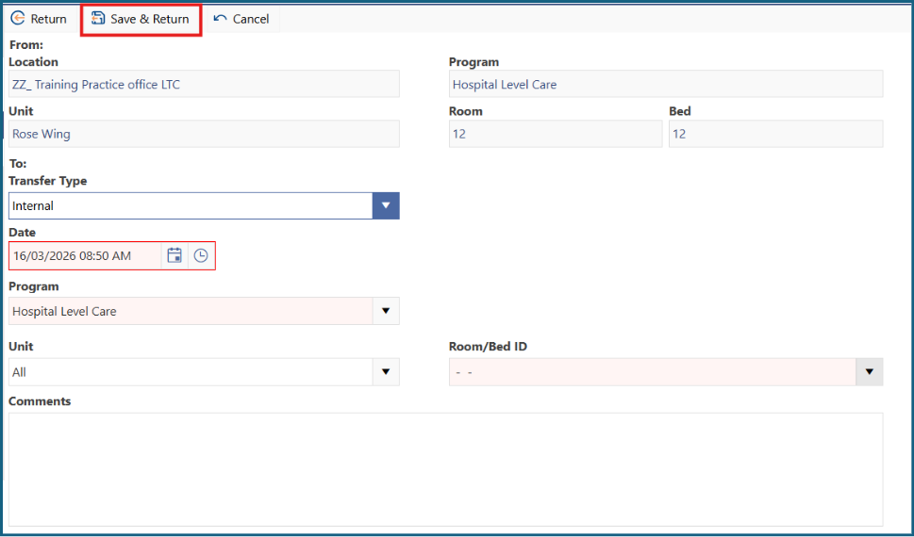The height and width of the screenshot is (537, 914).
Task: Expand the To Program dropdown arrow
Action: (x=385, y=311)
